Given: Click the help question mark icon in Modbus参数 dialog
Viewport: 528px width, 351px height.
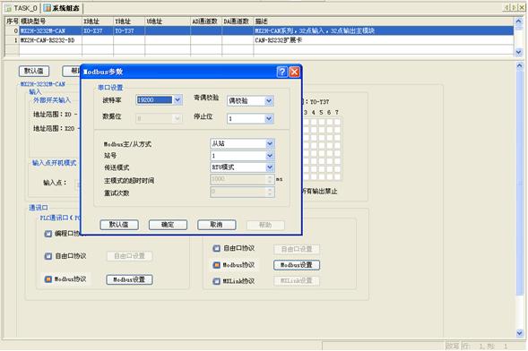Looking at the screenshot, I should pyautogui.click(x=281, y=72).
